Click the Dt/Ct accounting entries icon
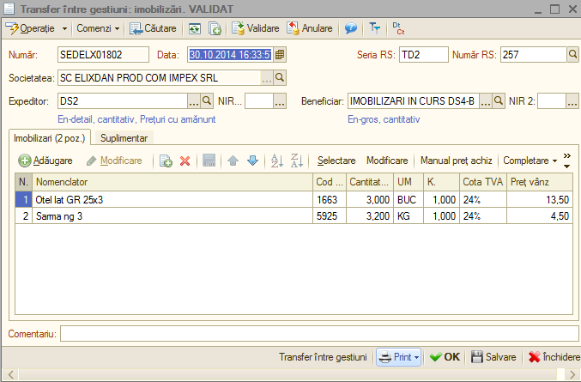 (x=398, y=28)
